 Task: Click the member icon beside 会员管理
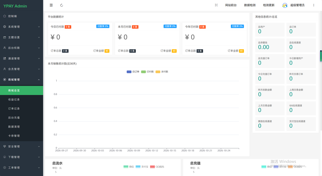[x=4, y=69]
